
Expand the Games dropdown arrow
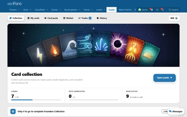point(60,10)
